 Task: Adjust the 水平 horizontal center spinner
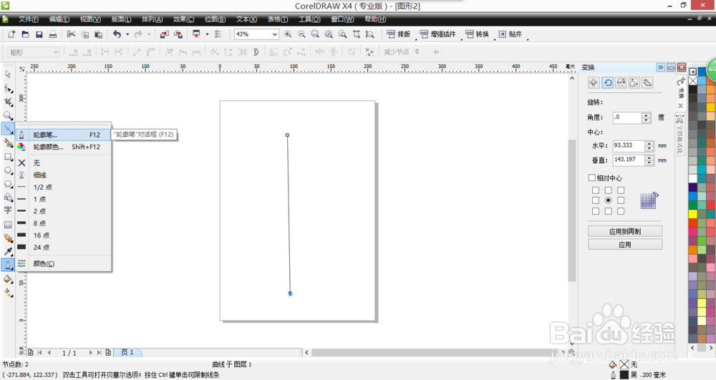[x=649, y=146]
